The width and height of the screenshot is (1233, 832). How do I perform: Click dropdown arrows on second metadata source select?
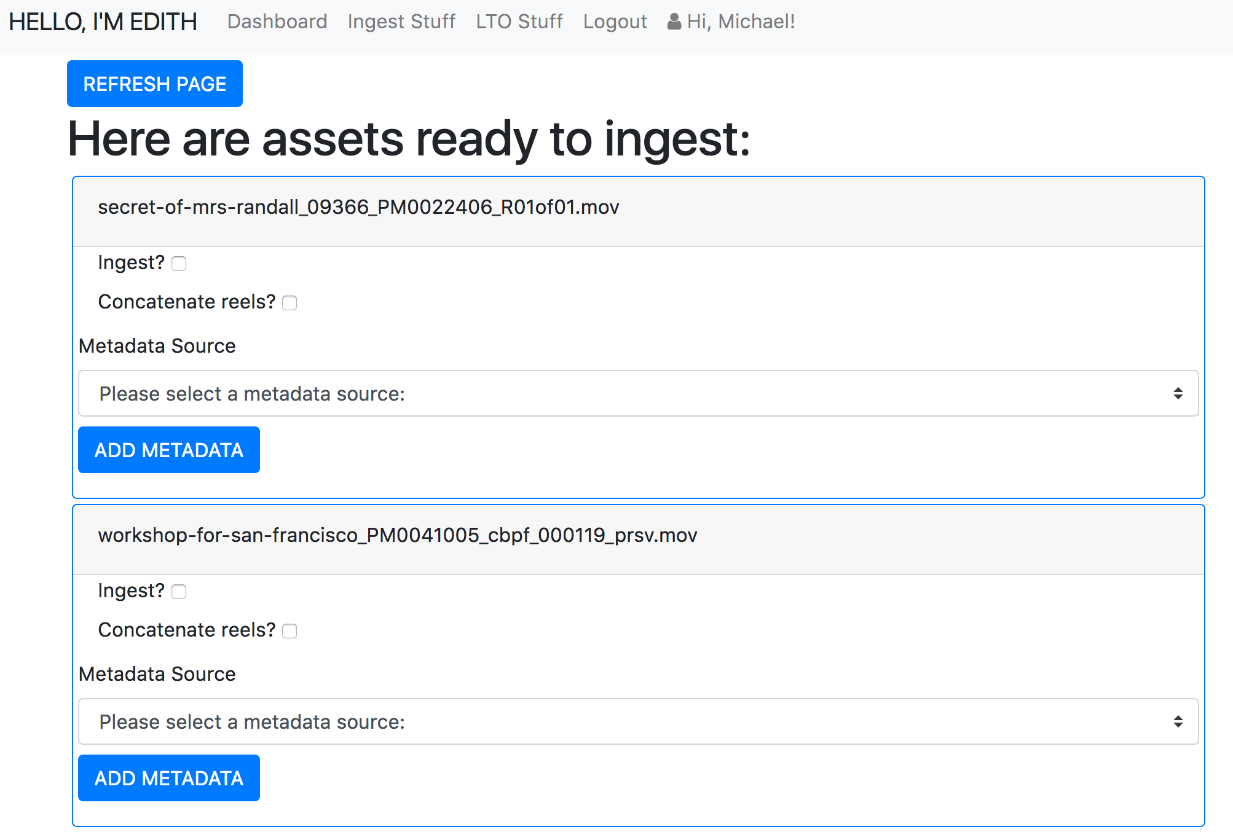coord(1178,721)
